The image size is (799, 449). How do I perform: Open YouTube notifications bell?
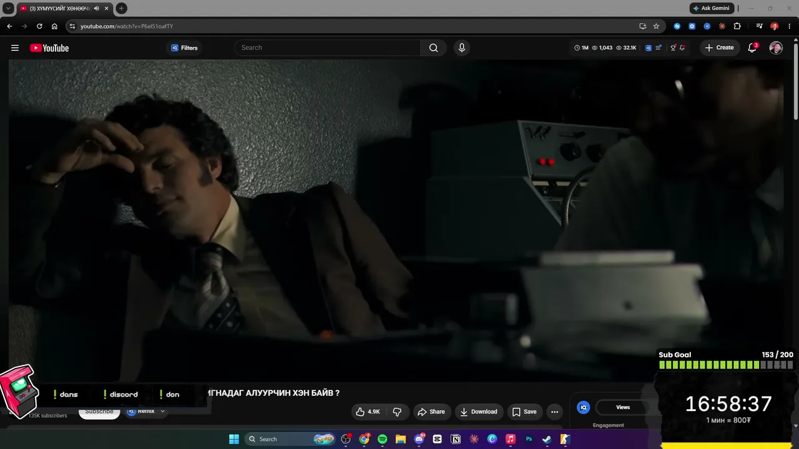point(752,48)
